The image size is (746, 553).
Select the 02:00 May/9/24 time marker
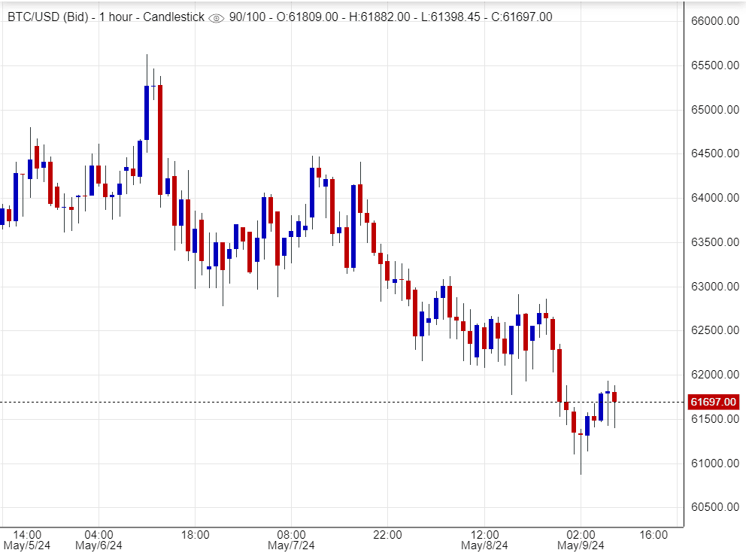point(580,539)
